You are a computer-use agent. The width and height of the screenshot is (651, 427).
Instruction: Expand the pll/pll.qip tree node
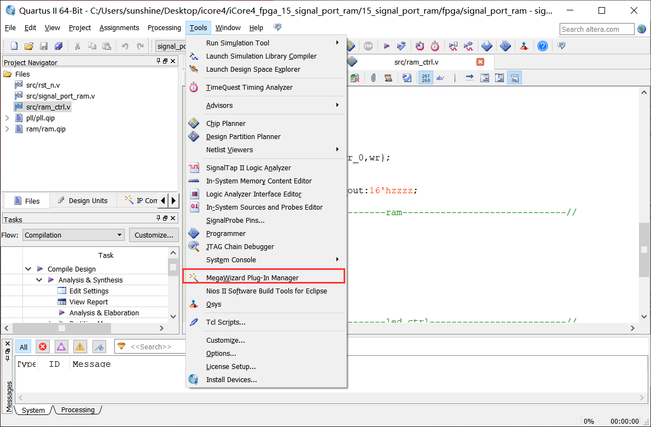click(x=7, y=118)
